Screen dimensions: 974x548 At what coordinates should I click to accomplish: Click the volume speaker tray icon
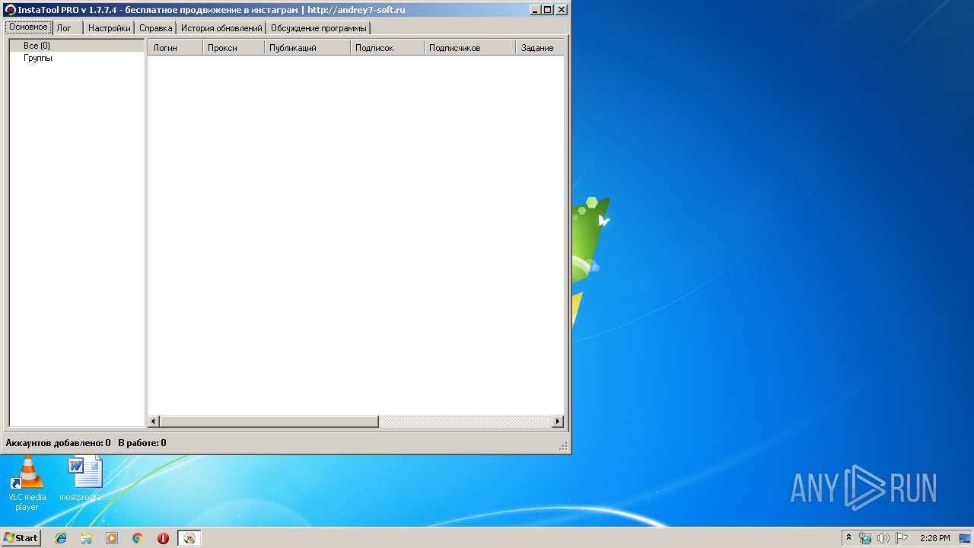pos(883,538)
